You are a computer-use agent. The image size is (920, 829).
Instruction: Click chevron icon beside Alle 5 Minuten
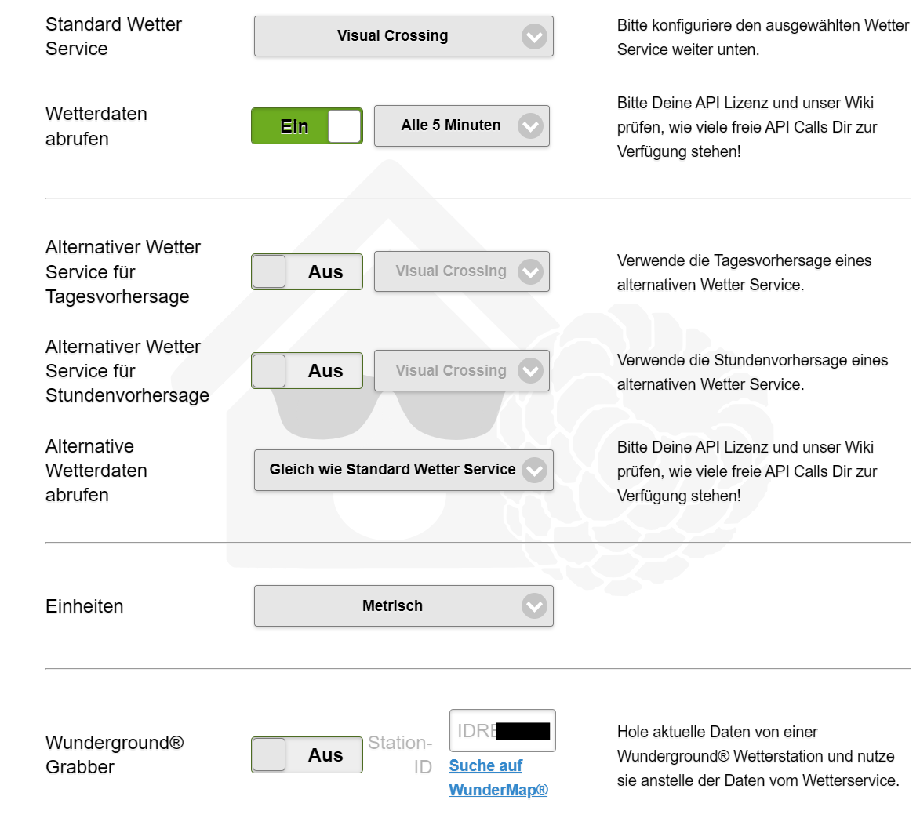click(x=530, y=125)
